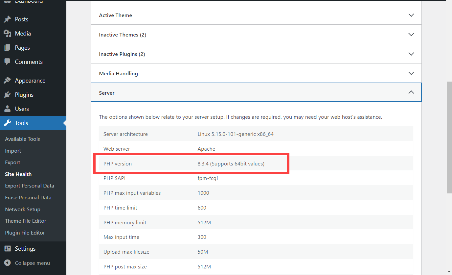Click the Tools wrench icon
This screenshot has height=275, width=452.
coord(7,123)
